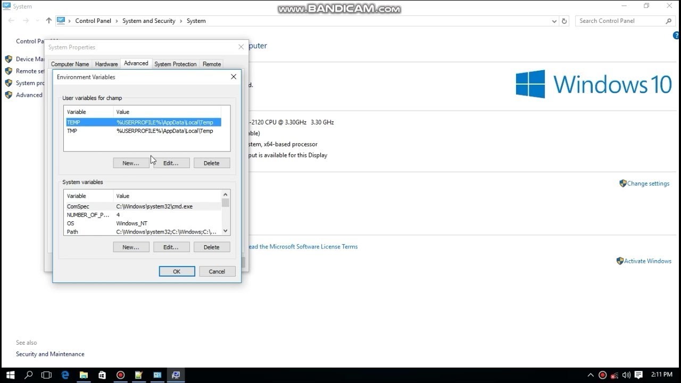This screenshot has width=681, height=383.
Task: Click Delete under System variables
Action: click(212, 247)
